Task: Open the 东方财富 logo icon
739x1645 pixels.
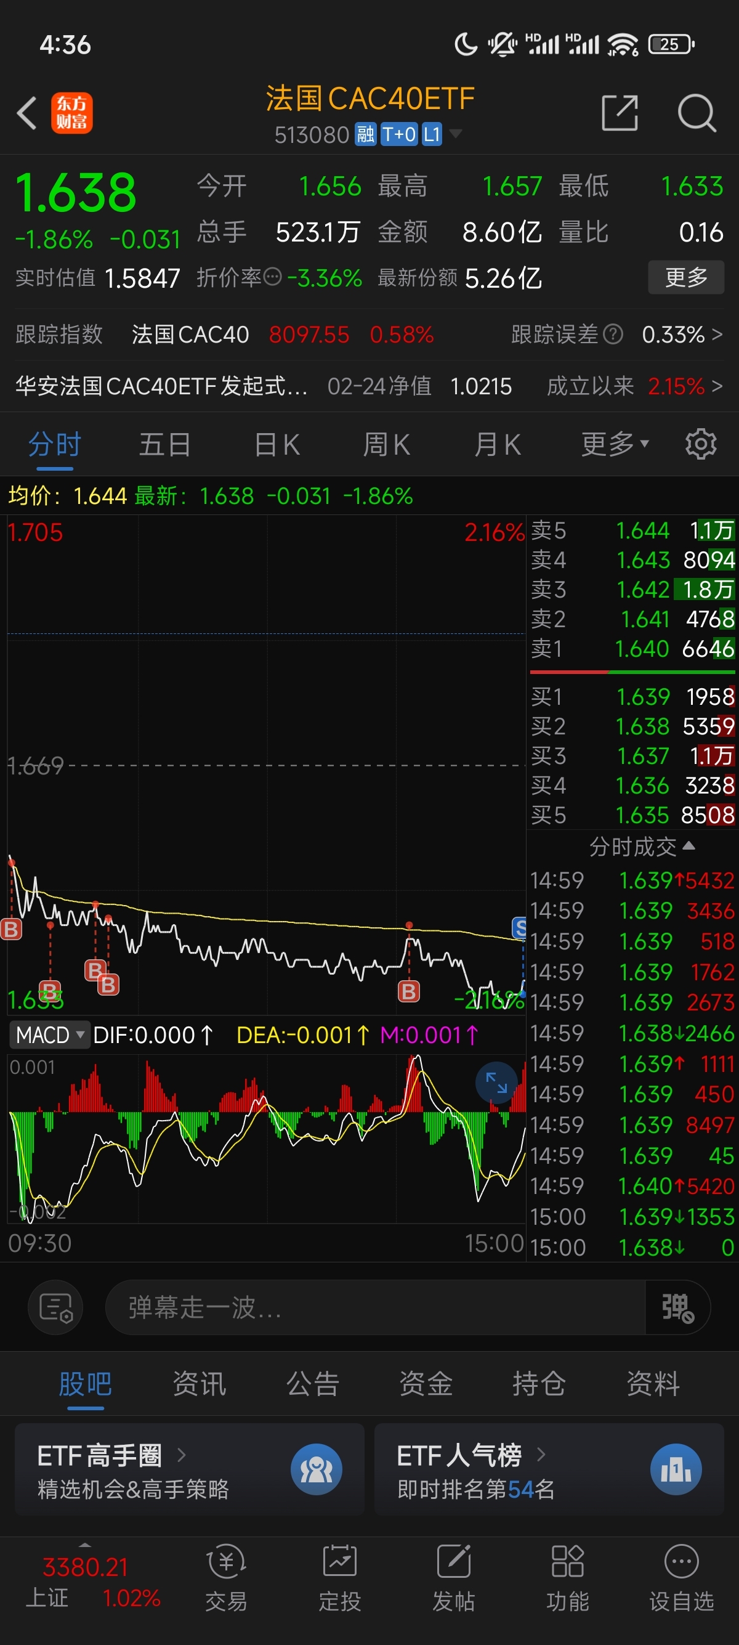Action: [x=71, y=113]
